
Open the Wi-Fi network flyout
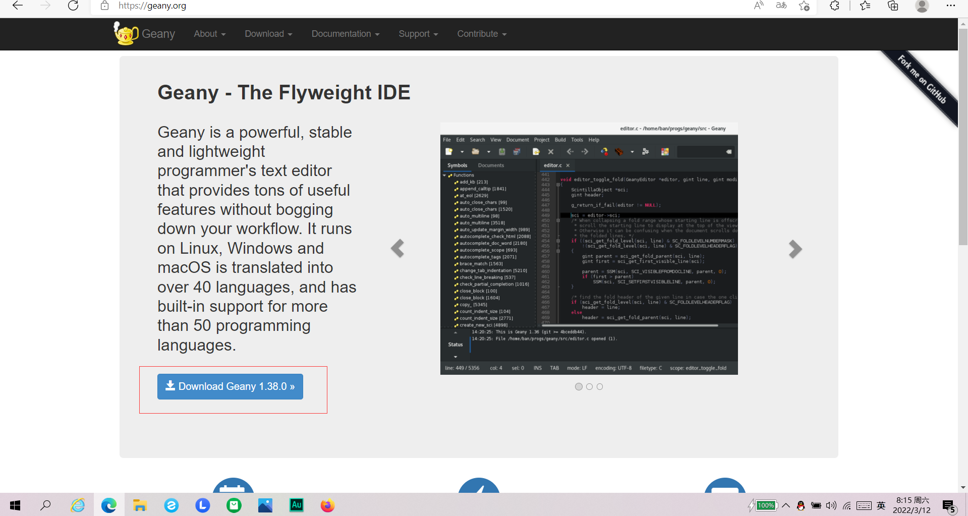click(847, 505)
